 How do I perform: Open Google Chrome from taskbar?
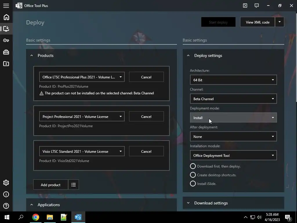[36, 217]
